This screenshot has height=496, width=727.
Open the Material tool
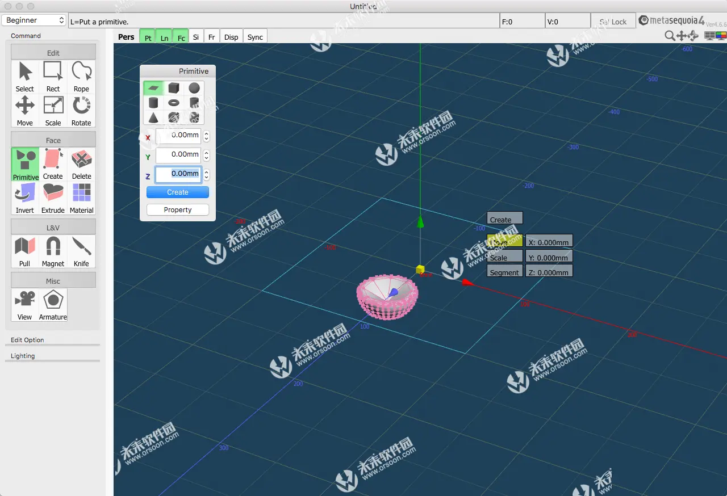click(x=81, y=198)
